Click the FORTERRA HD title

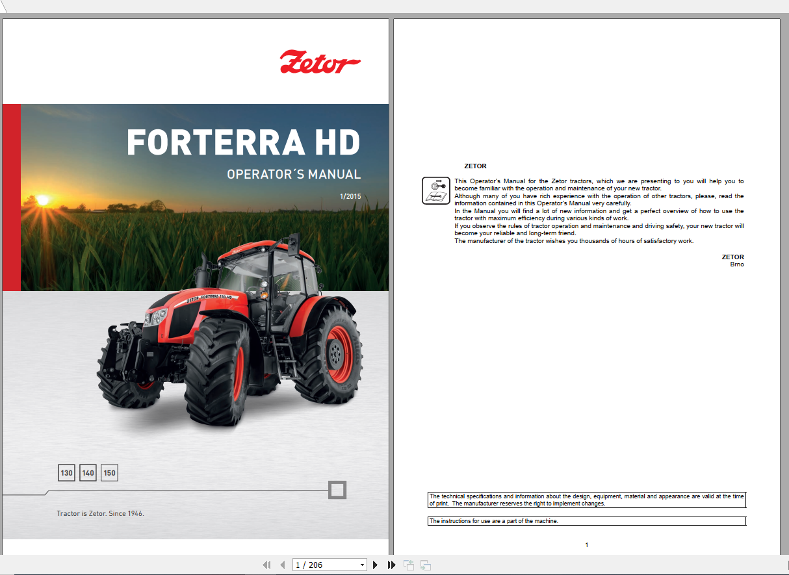pos(244,143)
